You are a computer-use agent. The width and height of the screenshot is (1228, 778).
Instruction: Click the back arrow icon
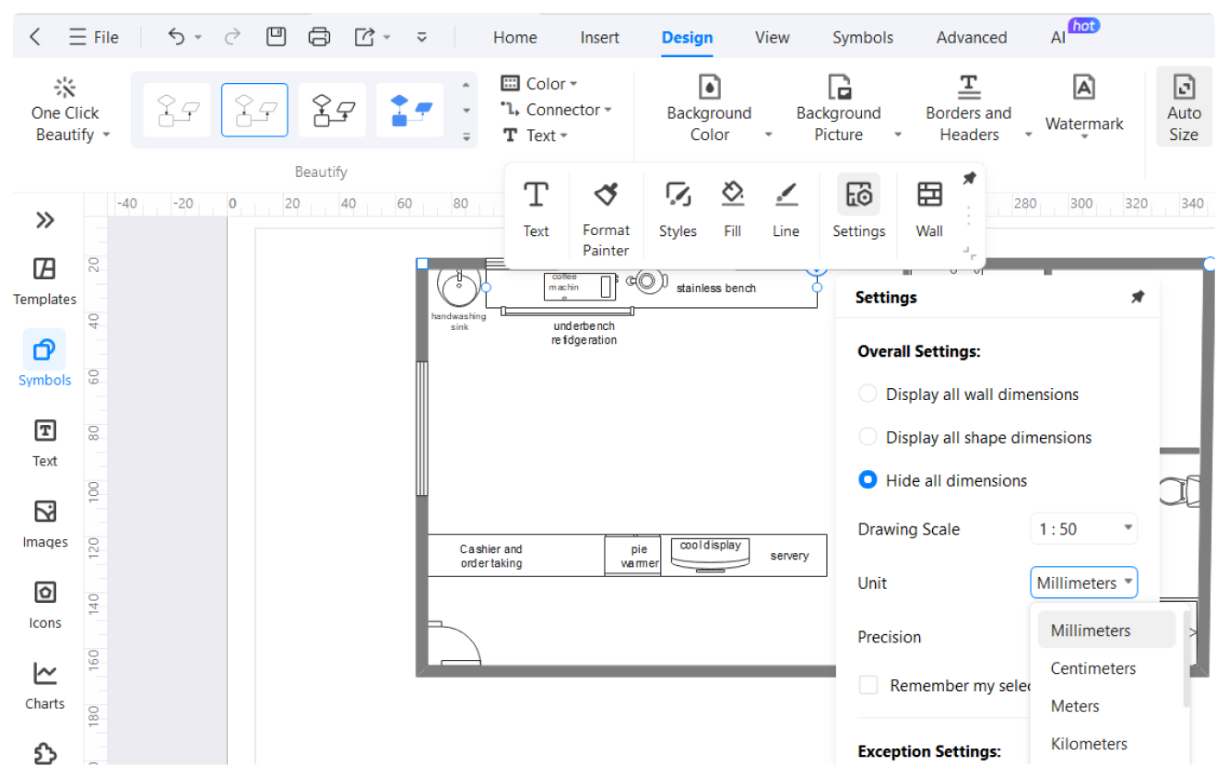[35, 37]
